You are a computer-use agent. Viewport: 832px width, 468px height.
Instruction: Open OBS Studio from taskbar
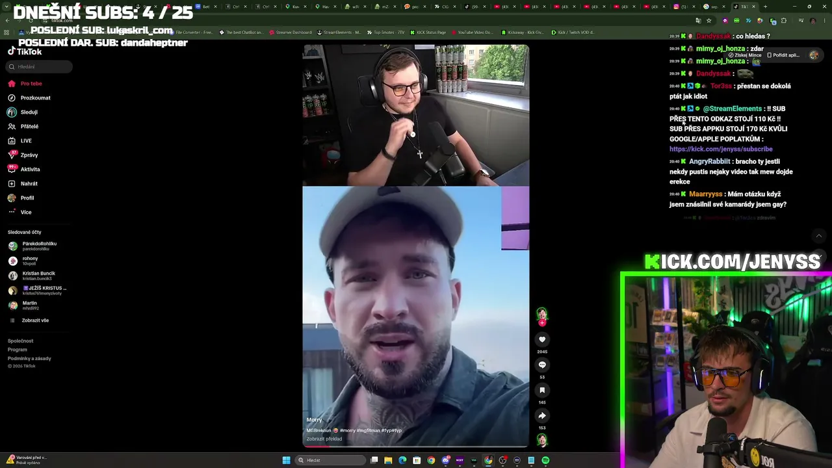(x=502, y=460)
